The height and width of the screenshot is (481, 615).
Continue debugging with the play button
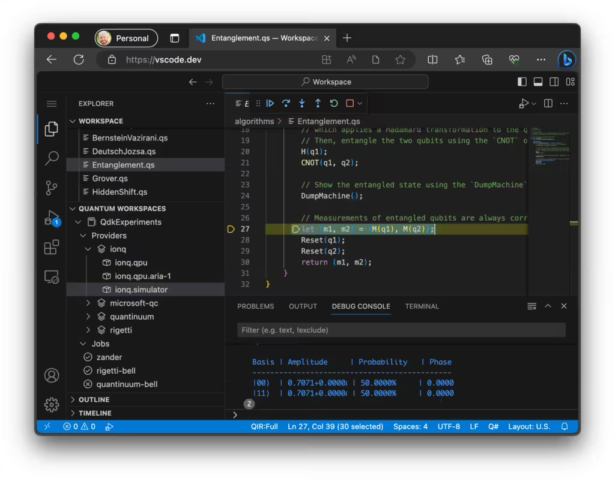pyautogui.click(x=270, y=103)
